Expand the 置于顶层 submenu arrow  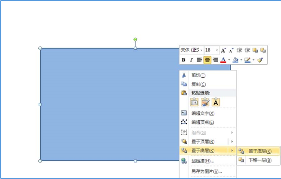pyautogui.click(x=232, y=142)
